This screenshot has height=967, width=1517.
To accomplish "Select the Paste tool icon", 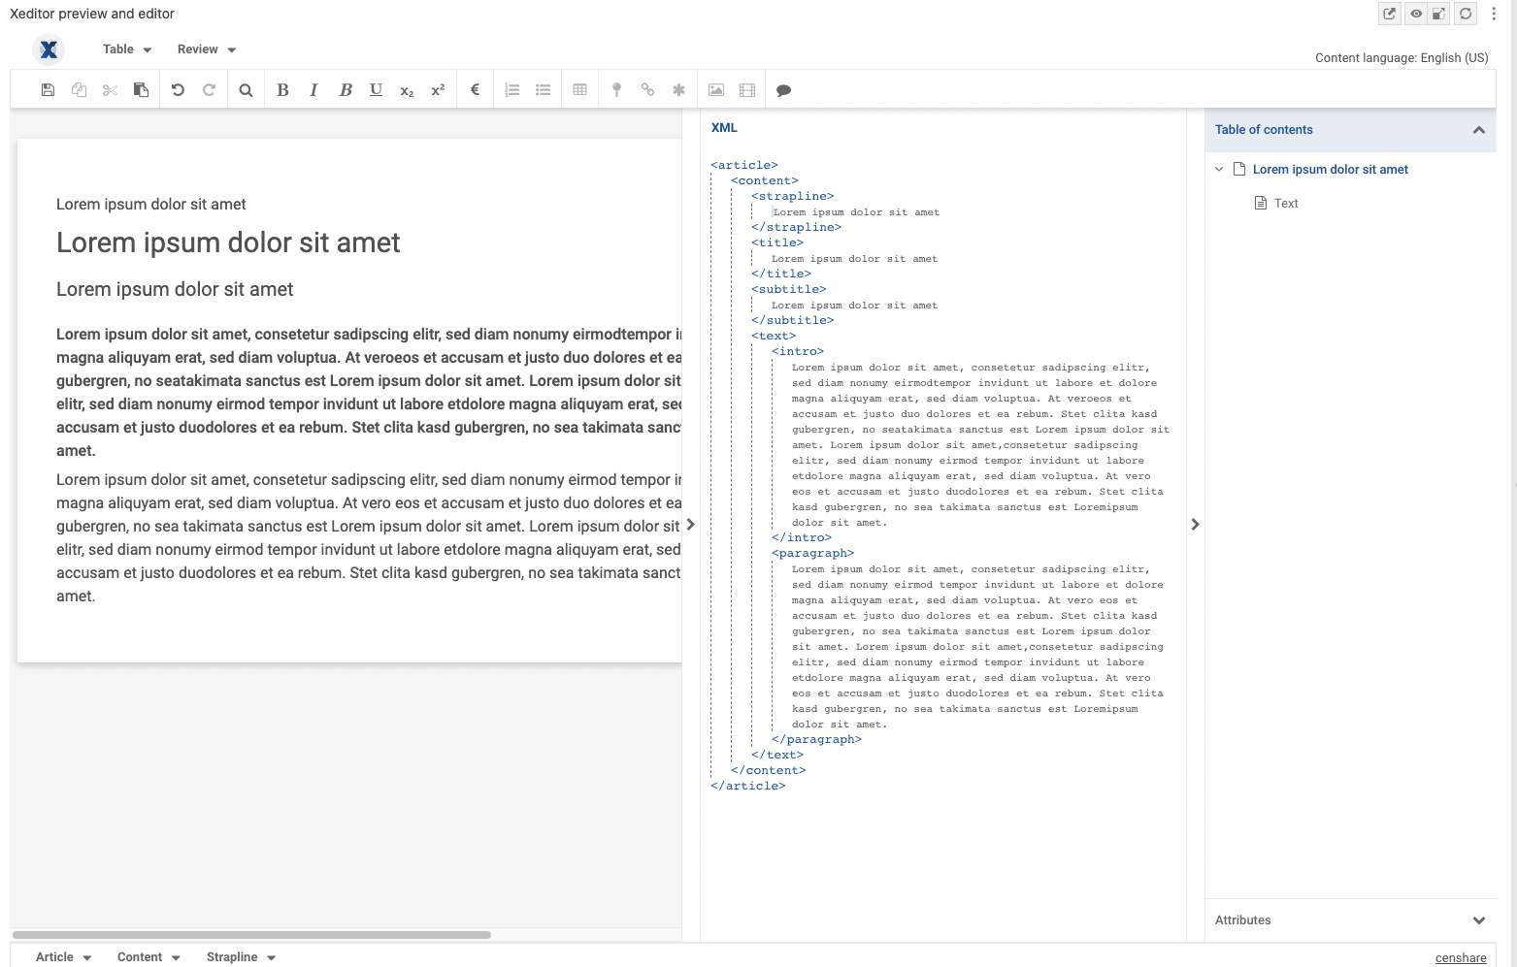I will (141, 89).
